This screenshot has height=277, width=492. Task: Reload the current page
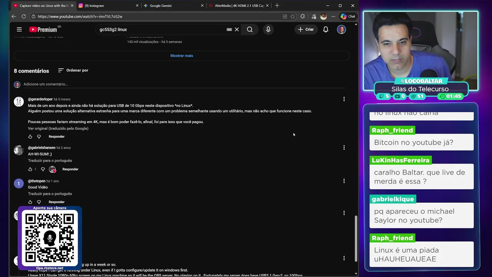(23, 17)
